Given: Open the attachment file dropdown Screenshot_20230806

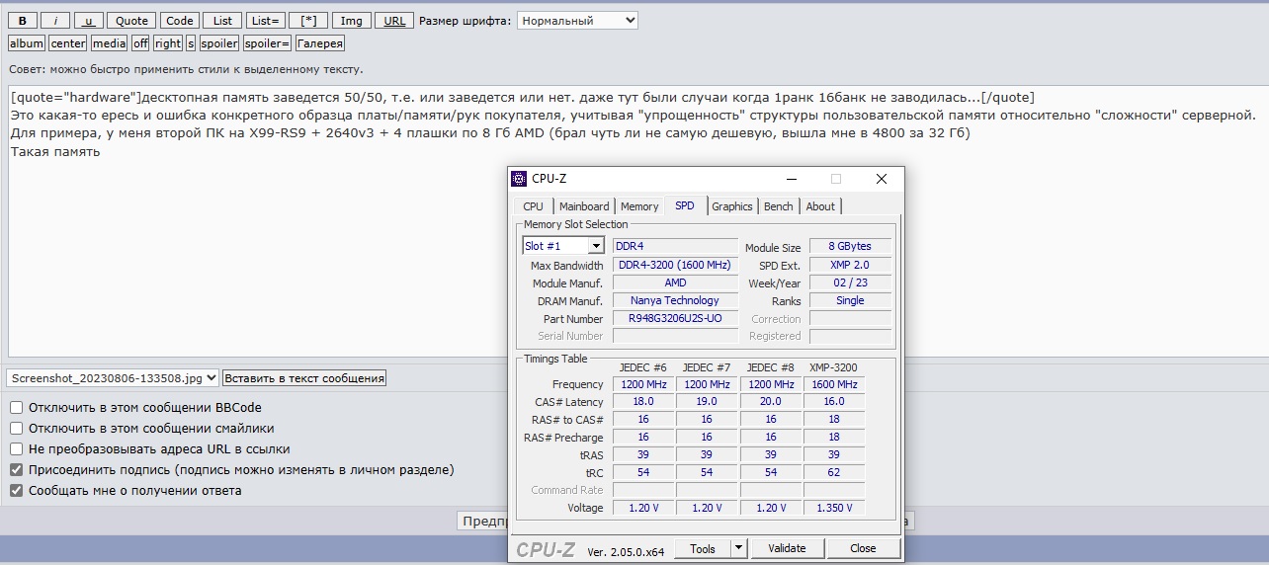Looking at the screenshot, I should 113,378.
